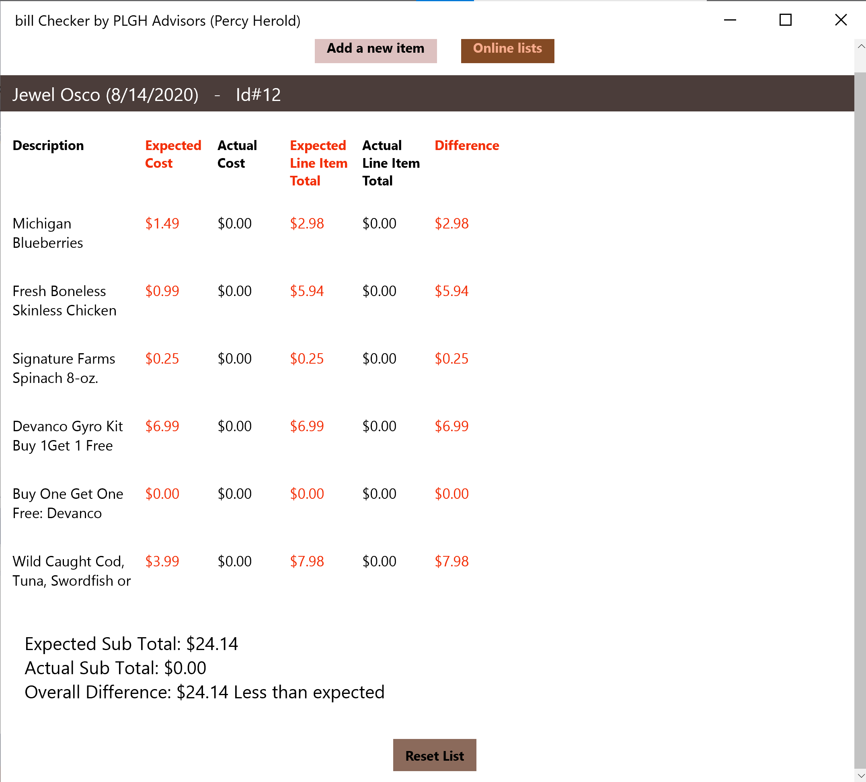
Task: Click the scroll down arrow
Action: pyautogui.click(x=860, y=776)
